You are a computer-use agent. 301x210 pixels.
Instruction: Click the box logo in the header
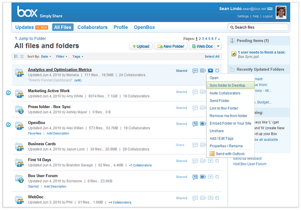click(27, 12)
